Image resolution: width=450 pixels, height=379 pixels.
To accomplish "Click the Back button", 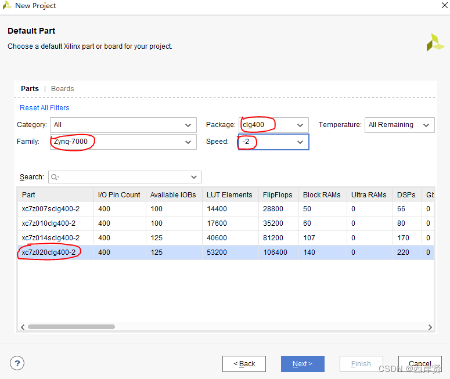I will (x=244, y=364).
